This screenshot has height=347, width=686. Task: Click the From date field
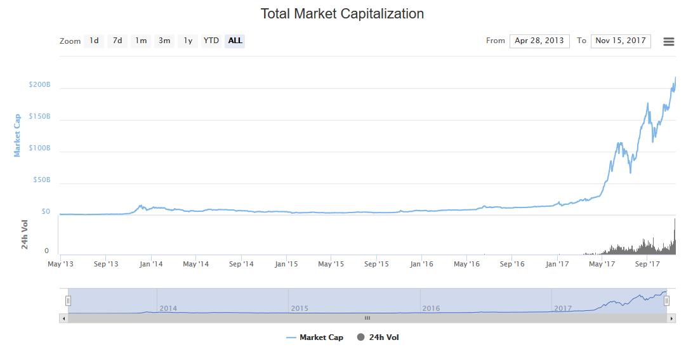point(539,41)
